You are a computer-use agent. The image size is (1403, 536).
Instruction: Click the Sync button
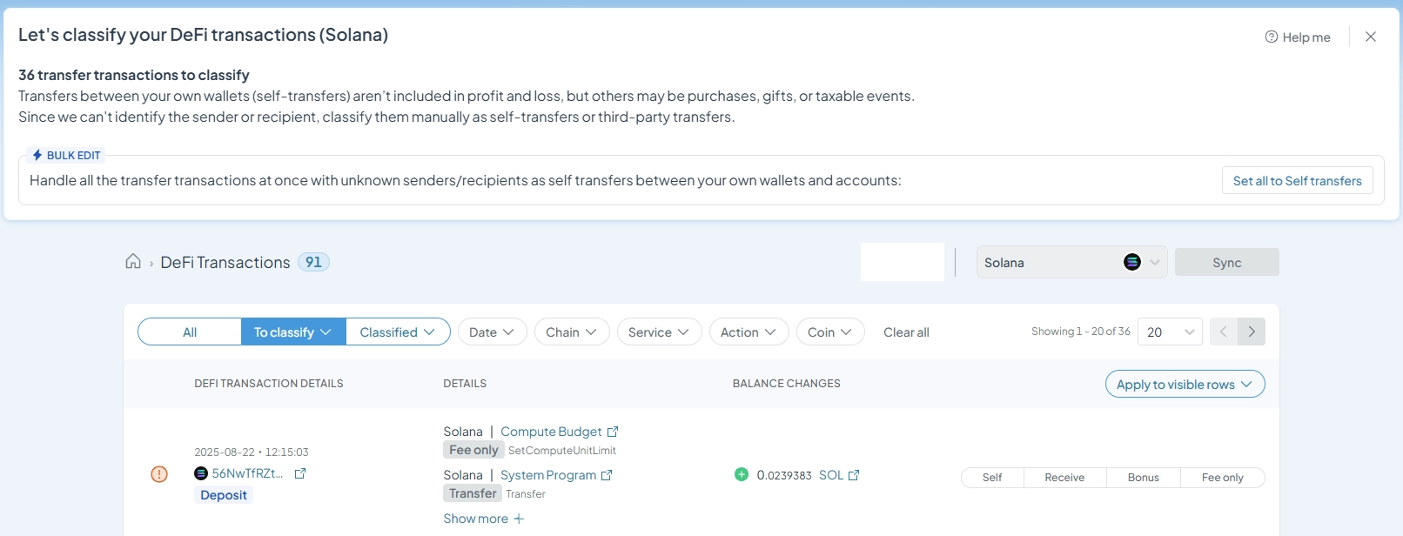tap(1226, 262)
